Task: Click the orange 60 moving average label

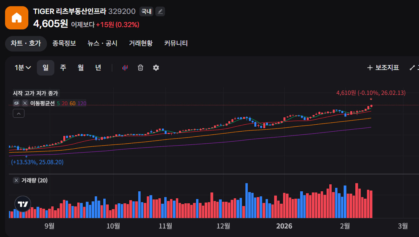Action: (x=73, y=103)
